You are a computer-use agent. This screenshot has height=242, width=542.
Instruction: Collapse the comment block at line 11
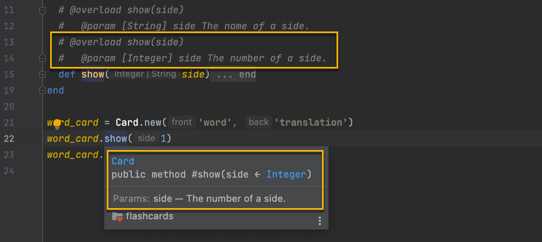42,11
